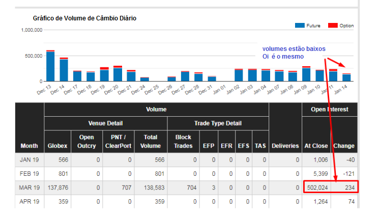Click the blue Future legend swatch

[300, 25]
